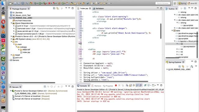
Task: Select 02_Maven_JUnit_Test project
Action: pos(20,15)
